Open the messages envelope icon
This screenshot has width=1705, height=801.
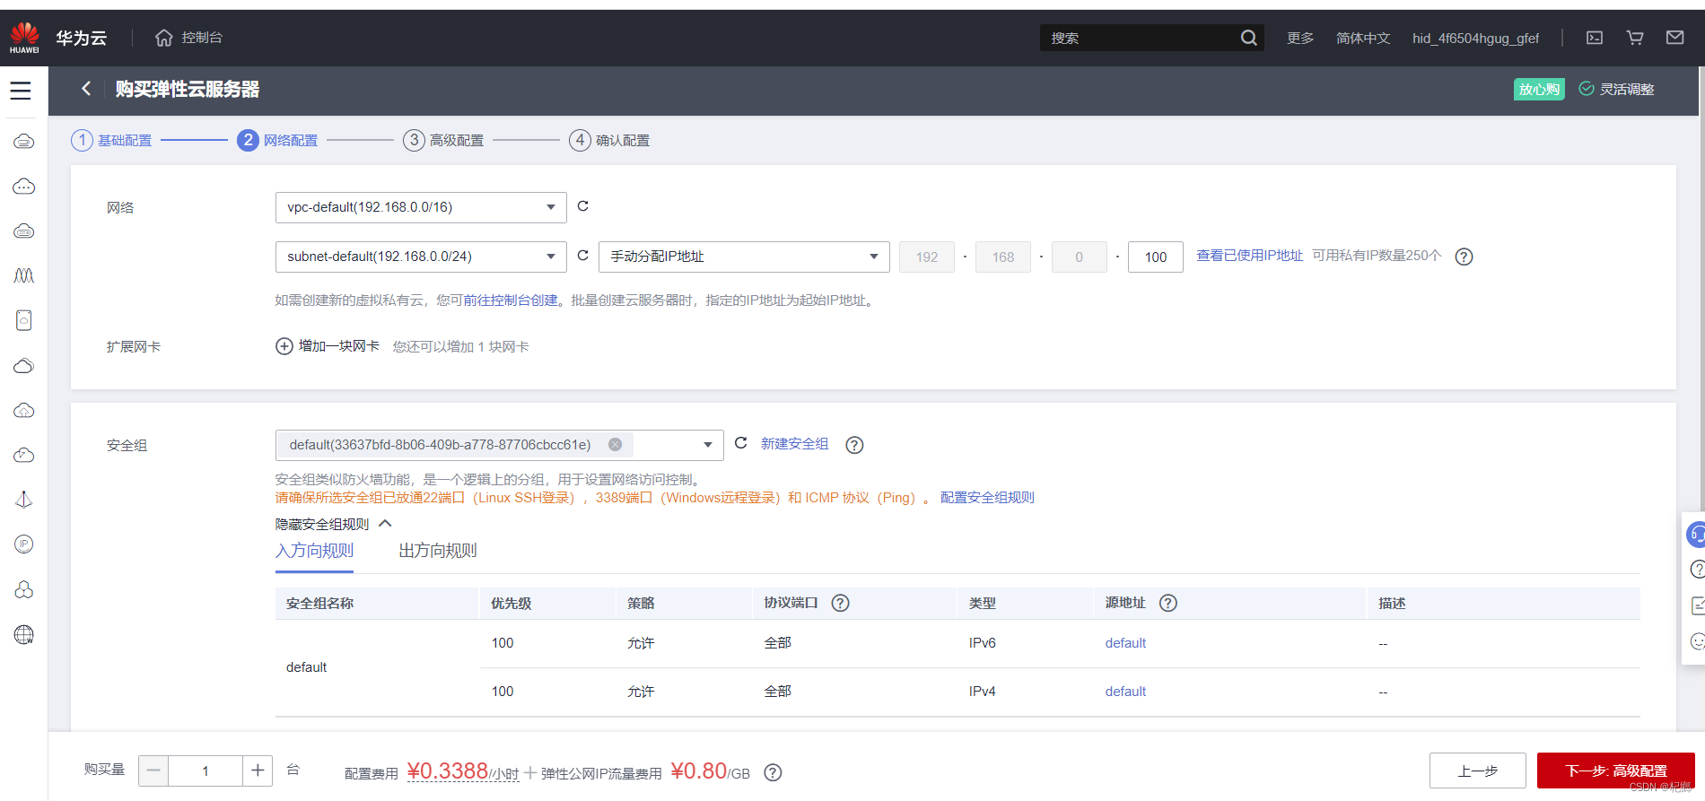[1674, 38]
